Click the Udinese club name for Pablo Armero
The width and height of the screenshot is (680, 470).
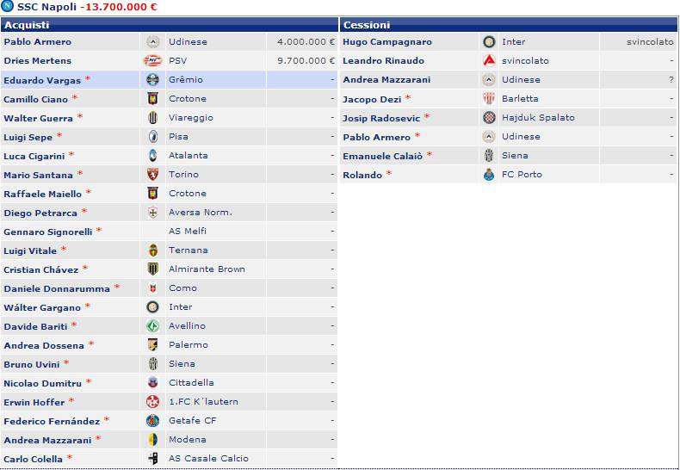pos(188,42)
